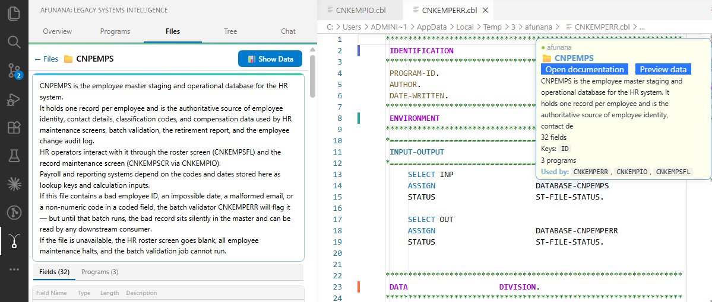Click the IDENTIFICATION keyword on line 2
The height and width of the screenshot is (302, 712).
(422, 51)
